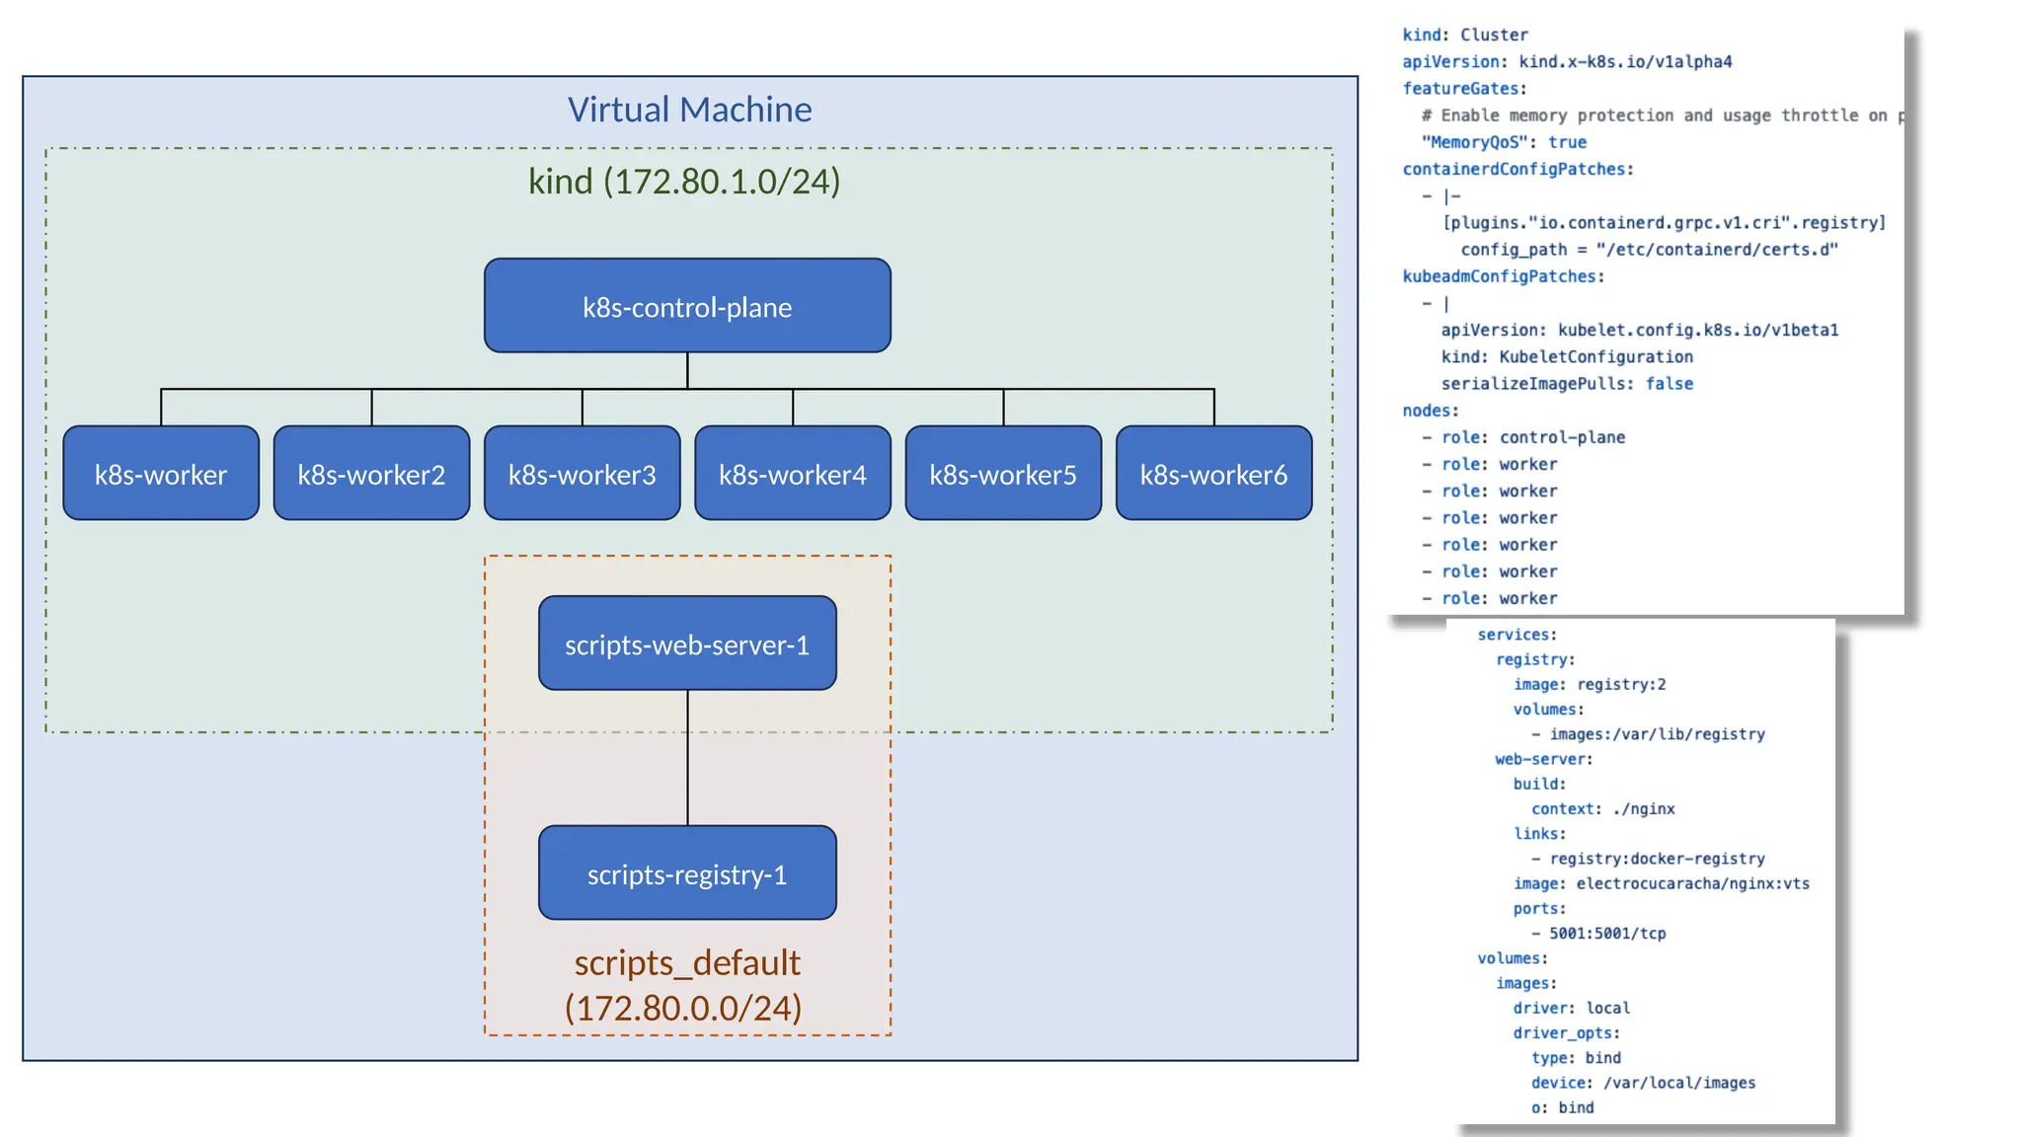The width and height of the screenshot is (2022, 1137).
Task: Select the k8s-worker6 node box
Action: tap(1213, 475)
